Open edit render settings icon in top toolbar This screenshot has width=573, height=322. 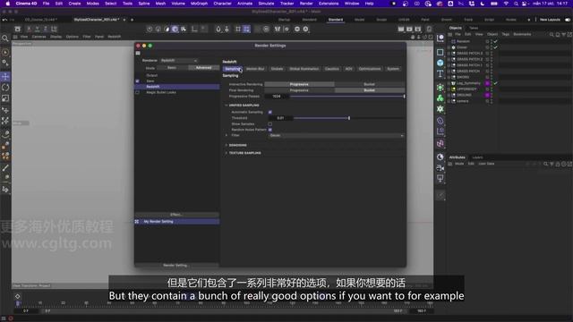tap(418, 29)
